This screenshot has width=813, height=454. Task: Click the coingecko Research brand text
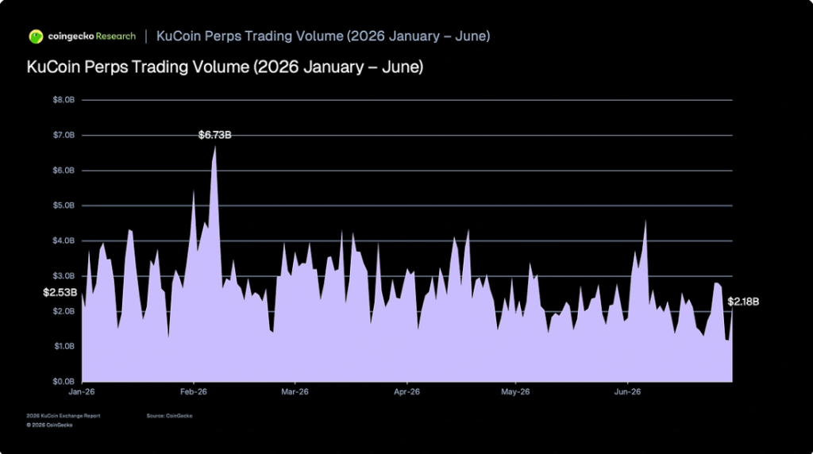92,37
